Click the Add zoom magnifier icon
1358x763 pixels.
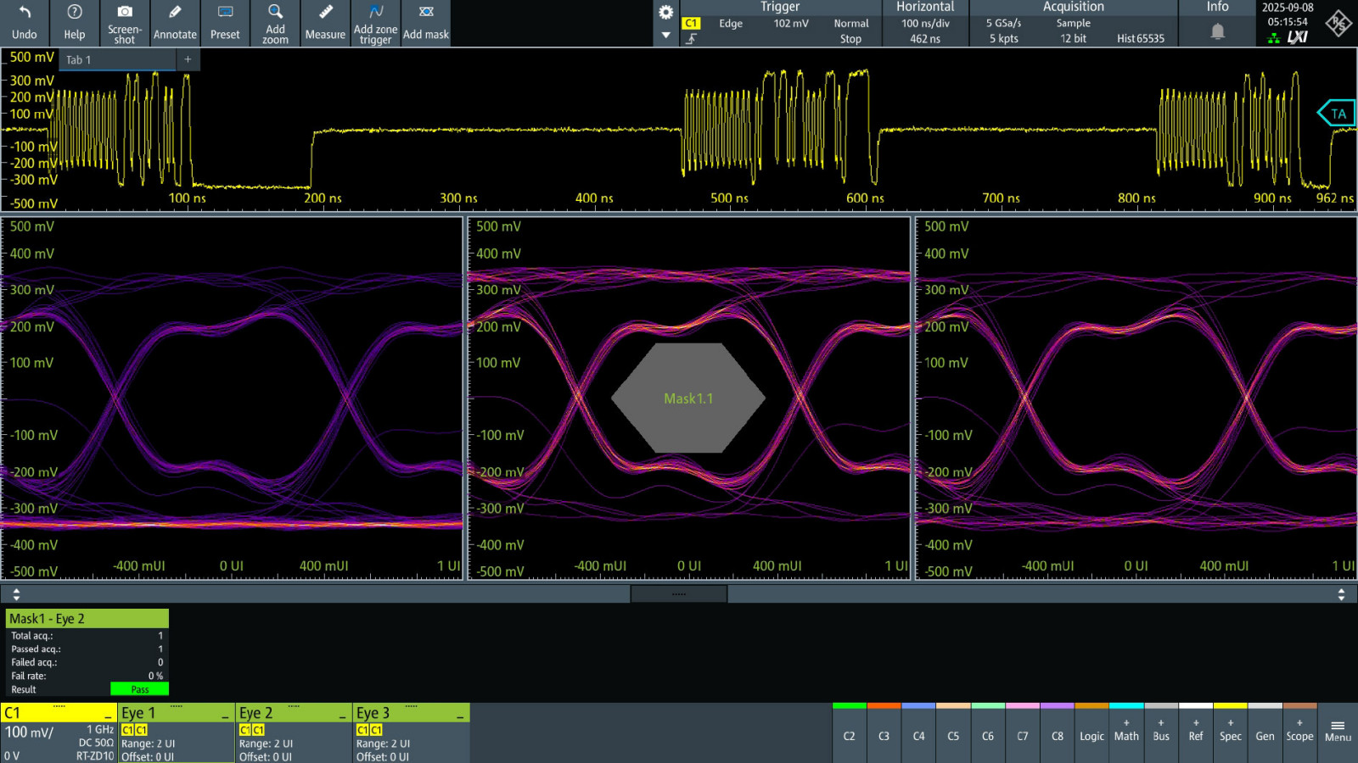(275, 12)
